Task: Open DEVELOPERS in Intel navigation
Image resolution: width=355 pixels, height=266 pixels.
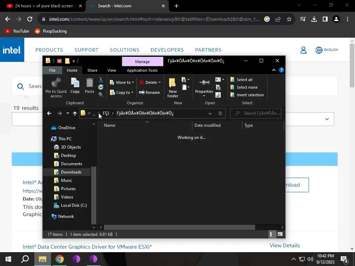Action: pyautogui.click(x=167, y=50)
